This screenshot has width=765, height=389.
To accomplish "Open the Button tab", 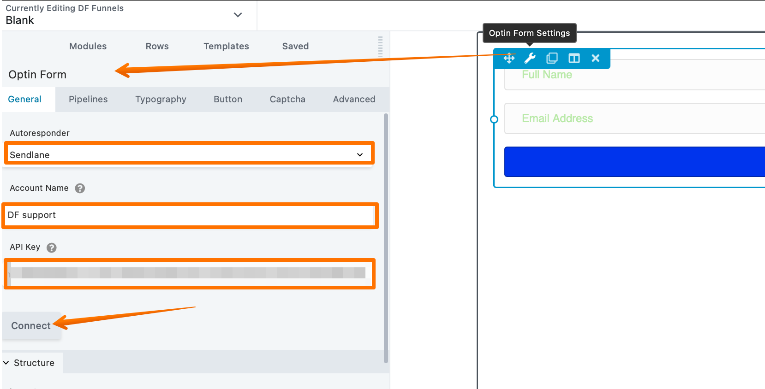I will (x=228, y=99).
